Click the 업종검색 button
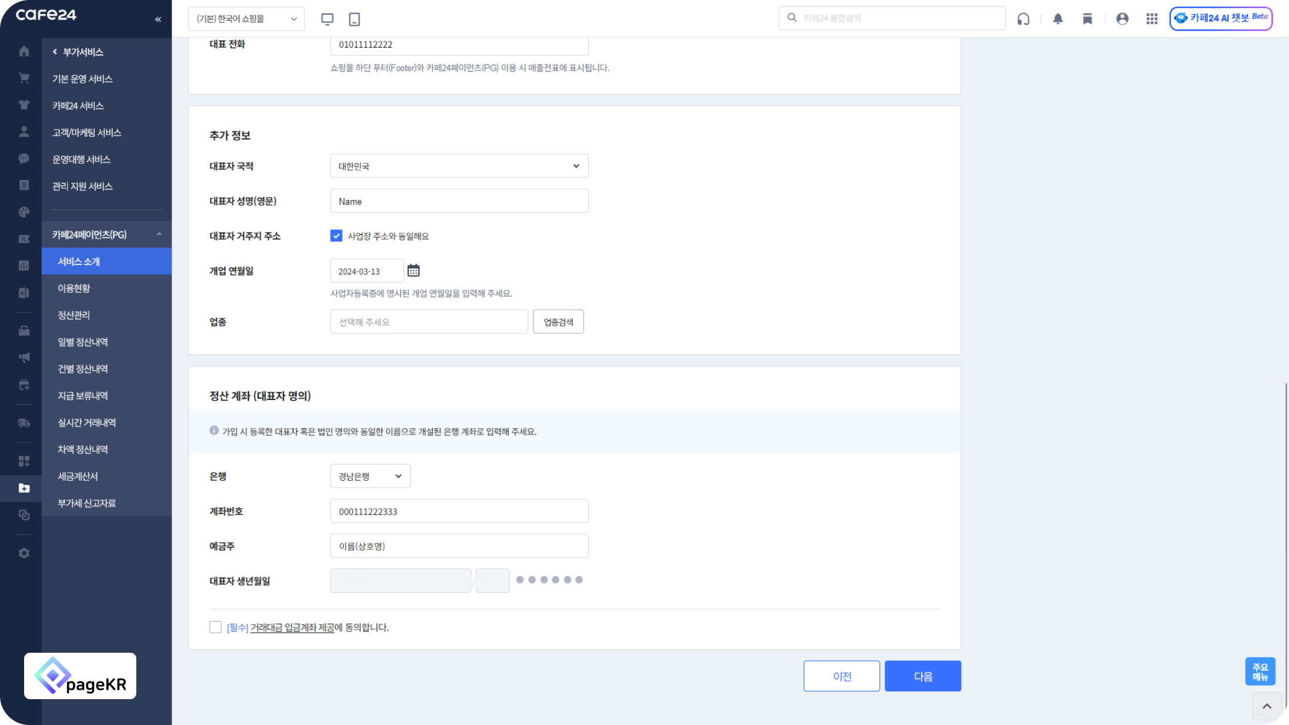Image resolution: width=1289 pixels, height=725 pixels. coord(558,322)
